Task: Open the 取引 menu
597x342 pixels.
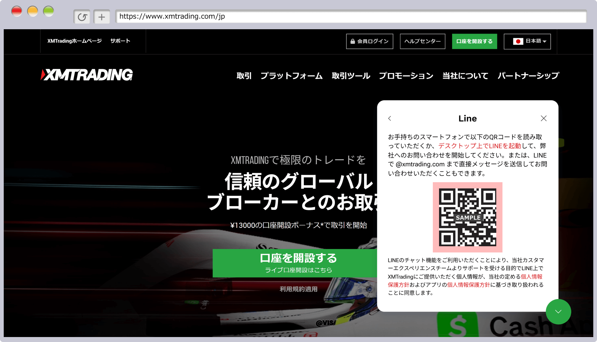Action: [x=244, y=76]
